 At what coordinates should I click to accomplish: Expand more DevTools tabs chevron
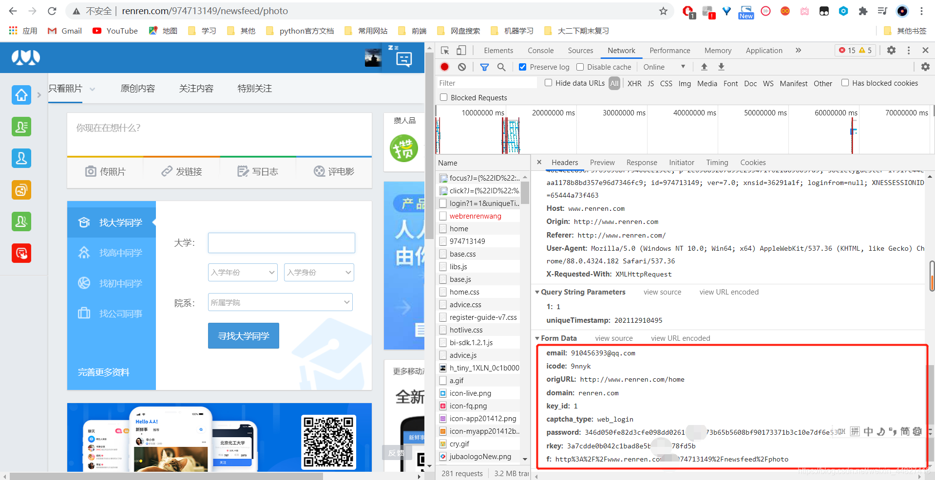click(x=798, y=50)
